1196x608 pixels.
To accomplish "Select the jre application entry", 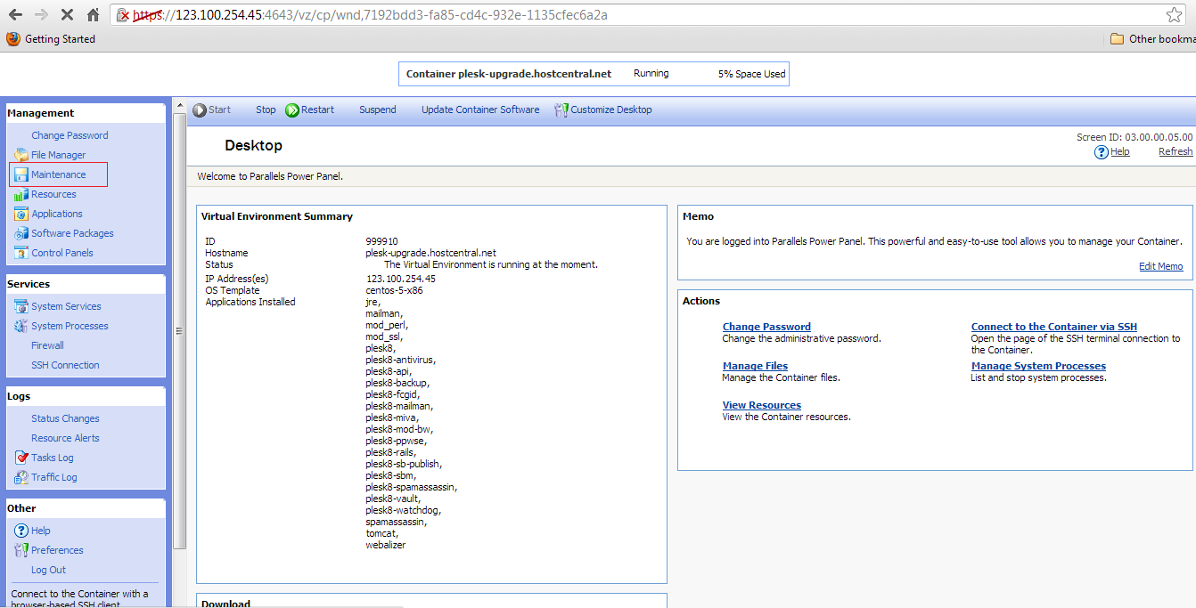I will click(373, 302).
